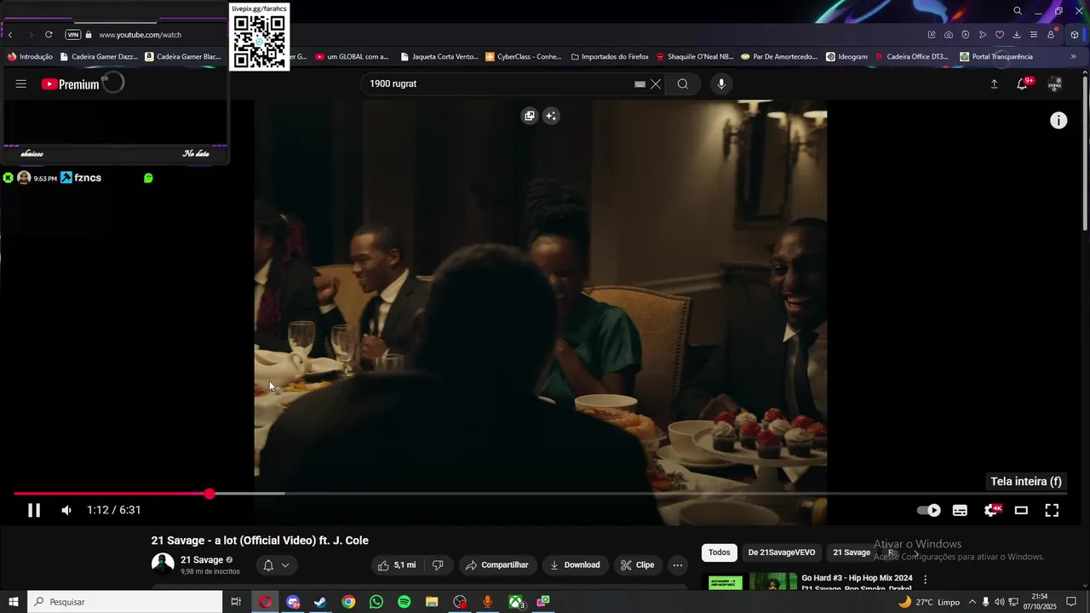Click Compartilhar share button
The width and height of the screenshot is (1090, 613).
pos(497,565)
